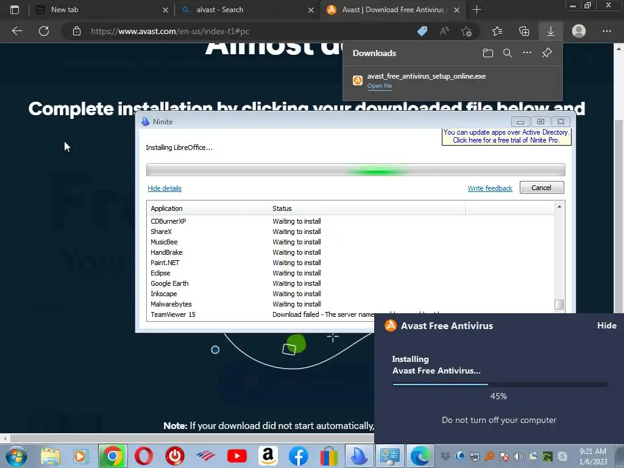The image size is (624, 468).
Task: Open more options in Downloads panel
Action: [527, 53]
